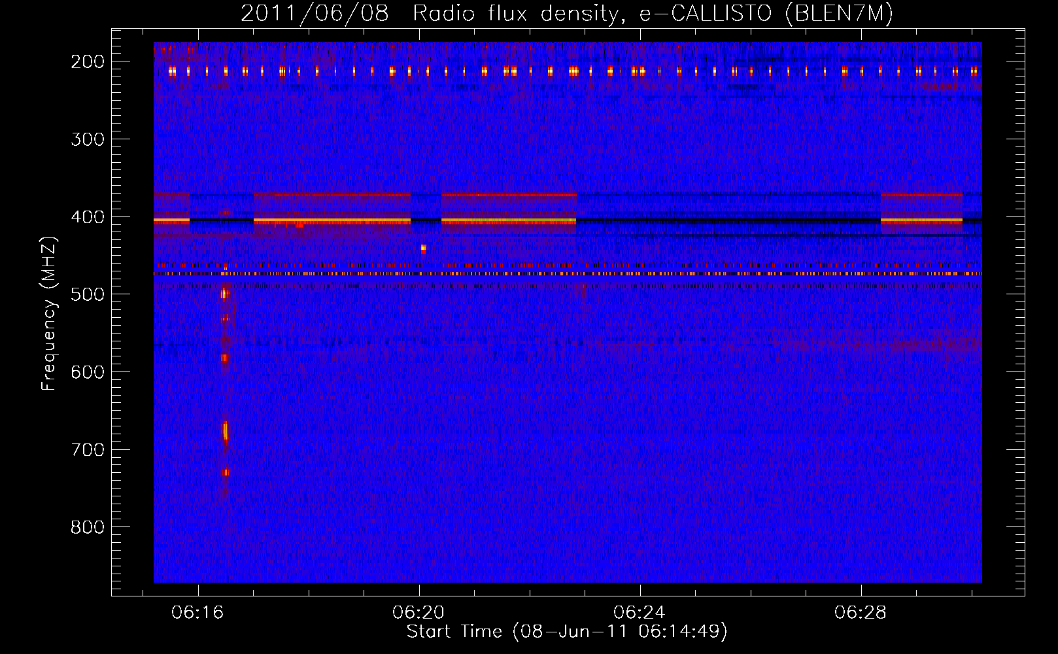
Task: Click the 06:28 time tick label
Action: (x=861, y=613)
